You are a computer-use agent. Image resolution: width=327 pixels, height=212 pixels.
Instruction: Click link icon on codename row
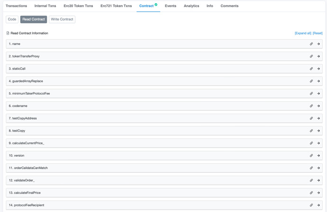pyautogui.click(x=311, y=106)
